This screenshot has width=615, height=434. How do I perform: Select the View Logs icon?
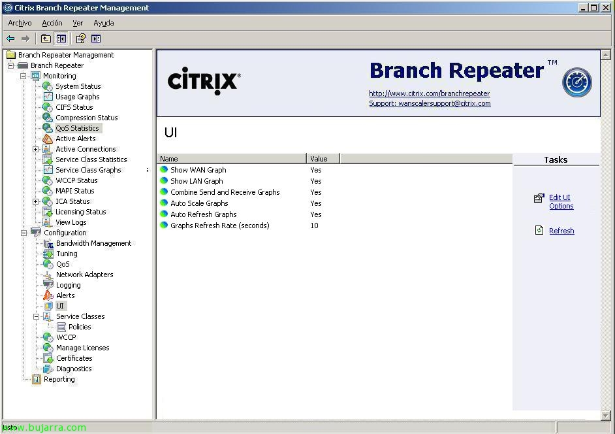(47, 222)
